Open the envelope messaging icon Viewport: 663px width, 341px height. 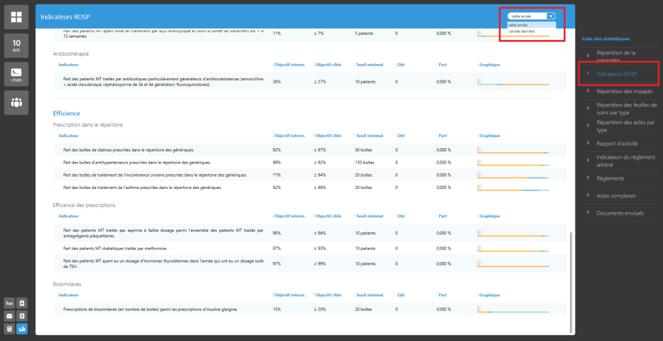pyautogui.click(x=10, y=316)
